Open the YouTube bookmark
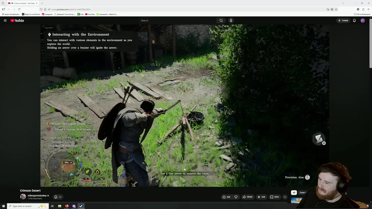This screenshot has height=209, width=372. [x=90, y=14]
